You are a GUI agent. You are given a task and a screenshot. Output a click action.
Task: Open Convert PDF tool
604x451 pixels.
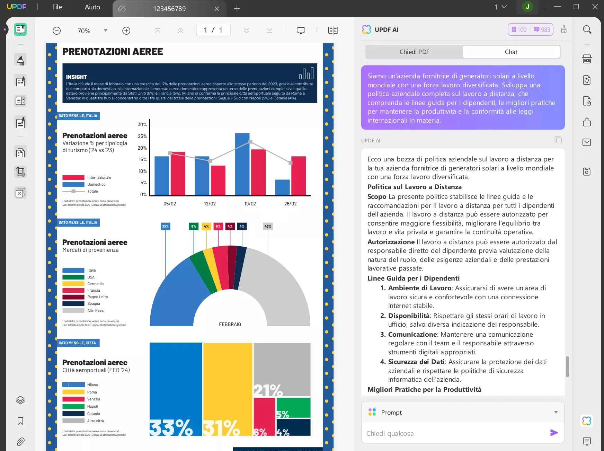(587, 80)
